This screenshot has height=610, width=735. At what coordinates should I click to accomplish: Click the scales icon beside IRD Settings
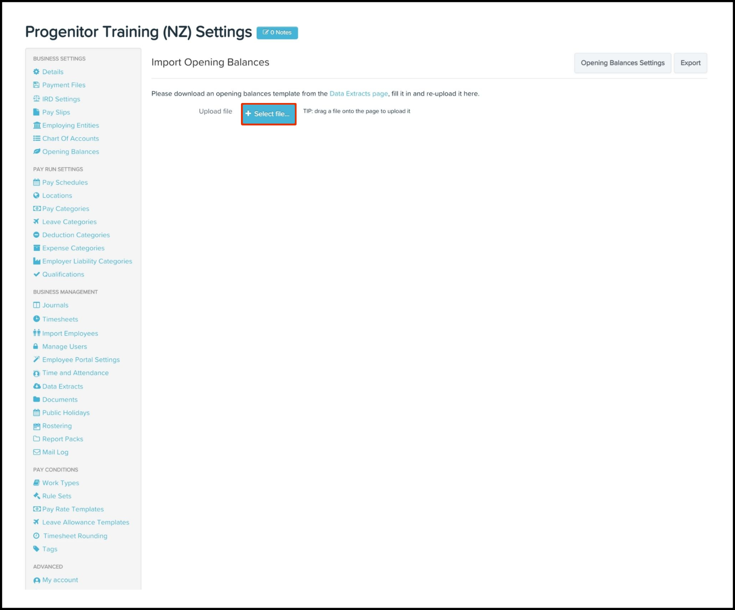[36, 99]
